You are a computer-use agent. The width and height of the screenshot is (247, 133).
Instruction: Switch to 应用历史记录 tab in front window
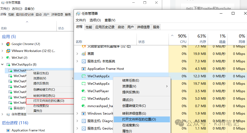click(105, 27)
